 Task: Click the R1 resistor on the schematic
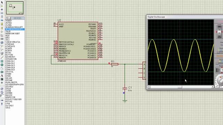click(x=115, y=64)
